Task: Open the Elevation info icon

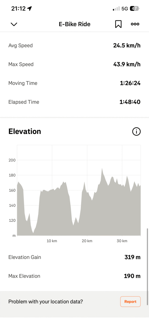Action: [136, 131]
